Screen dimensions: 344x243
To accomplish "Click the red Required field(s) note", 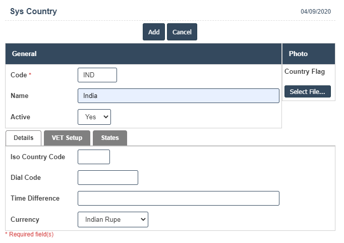I will tap(29, 234).
